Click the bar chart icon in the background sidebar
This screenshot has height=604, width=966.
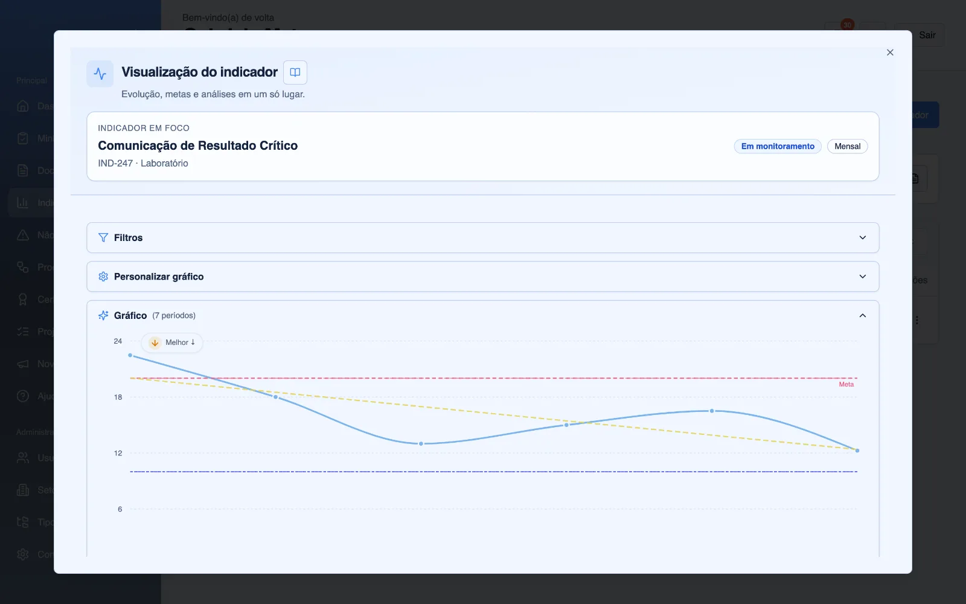[x=23, y=203]
